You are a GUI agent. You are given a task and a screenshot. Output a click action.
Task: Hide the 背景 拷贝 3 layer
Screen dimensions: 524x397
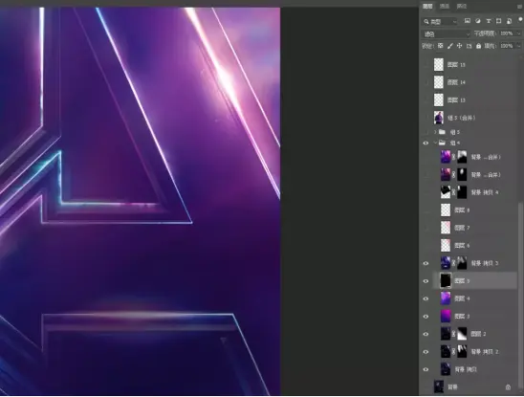(x=426, y=264)
